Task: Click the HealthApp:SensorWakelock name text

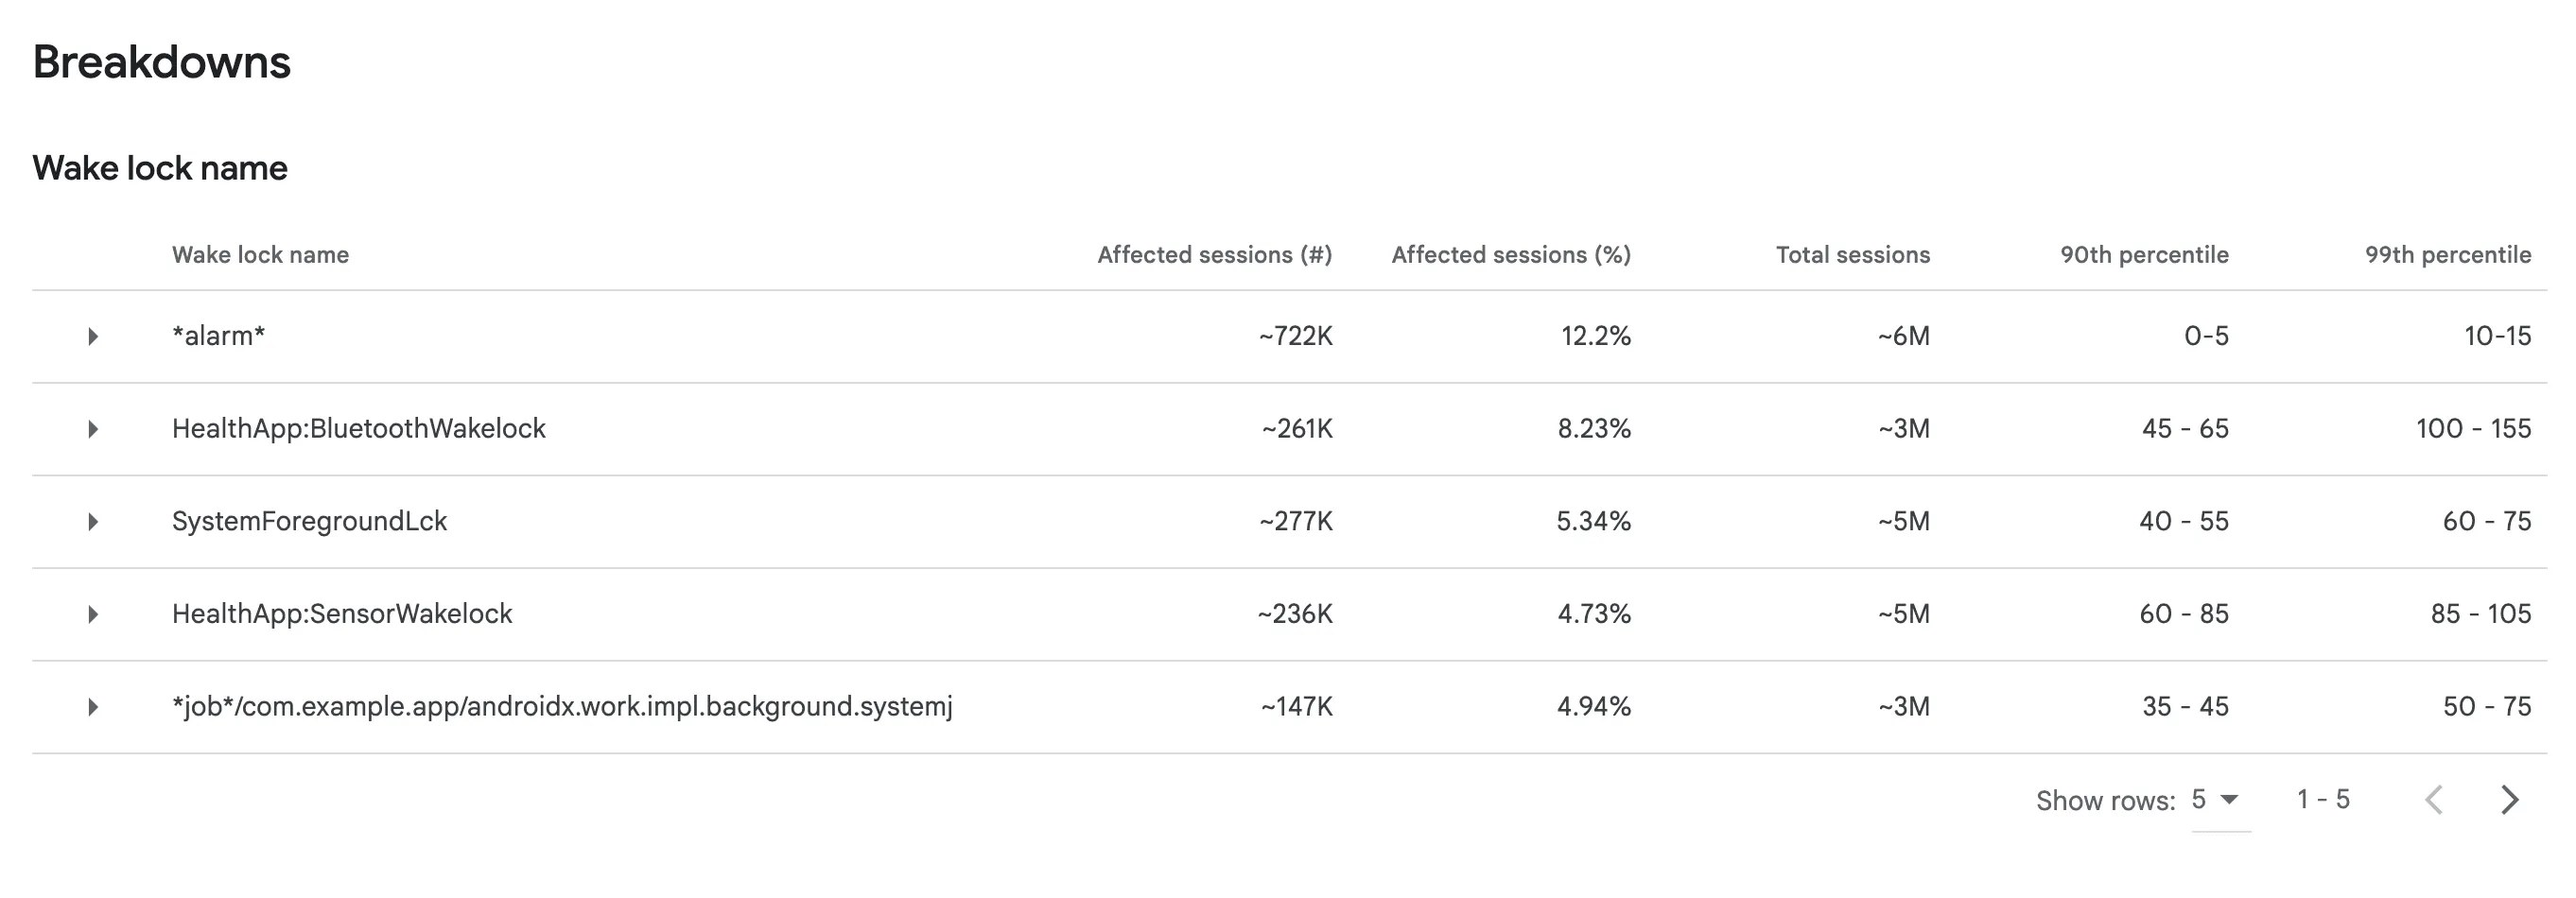Action: point(341,614)
